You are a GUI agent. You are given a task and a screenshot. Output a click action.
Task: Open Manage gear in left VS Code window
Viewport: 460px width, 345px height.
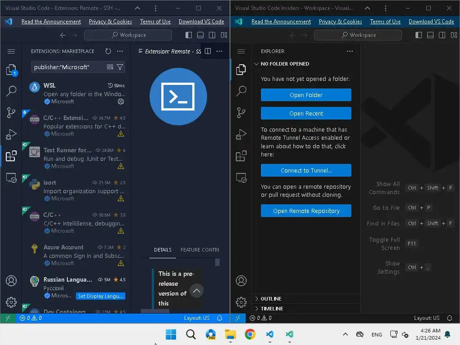[x=11, y=302]
